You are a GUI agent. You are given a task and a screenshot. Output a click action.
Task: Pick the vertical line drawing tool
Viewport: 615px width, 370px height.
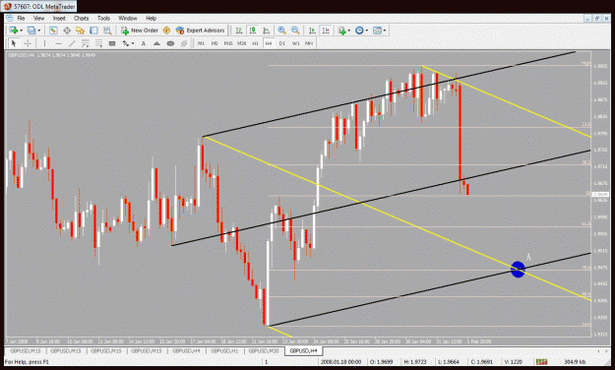pos(44,43)
